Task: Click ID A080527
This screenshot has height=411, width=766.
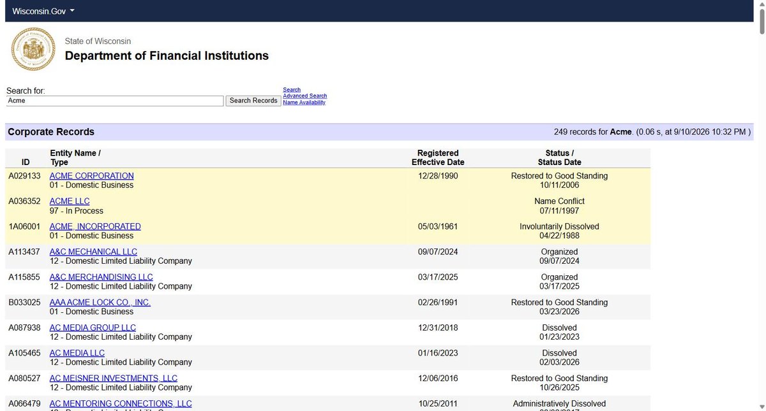Action: (x=24, y=379)
